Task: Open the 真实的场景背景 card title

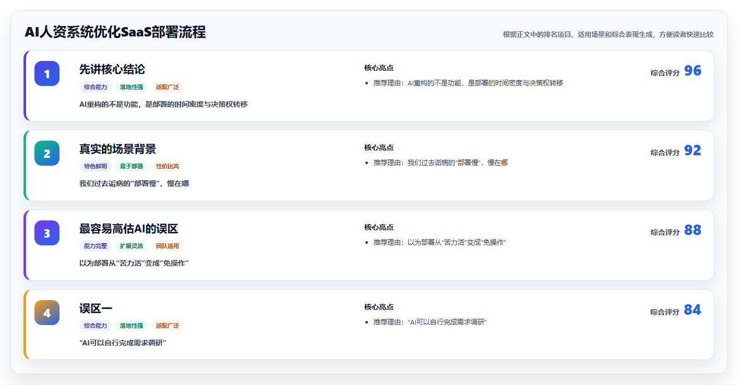Action: [117, 149]
